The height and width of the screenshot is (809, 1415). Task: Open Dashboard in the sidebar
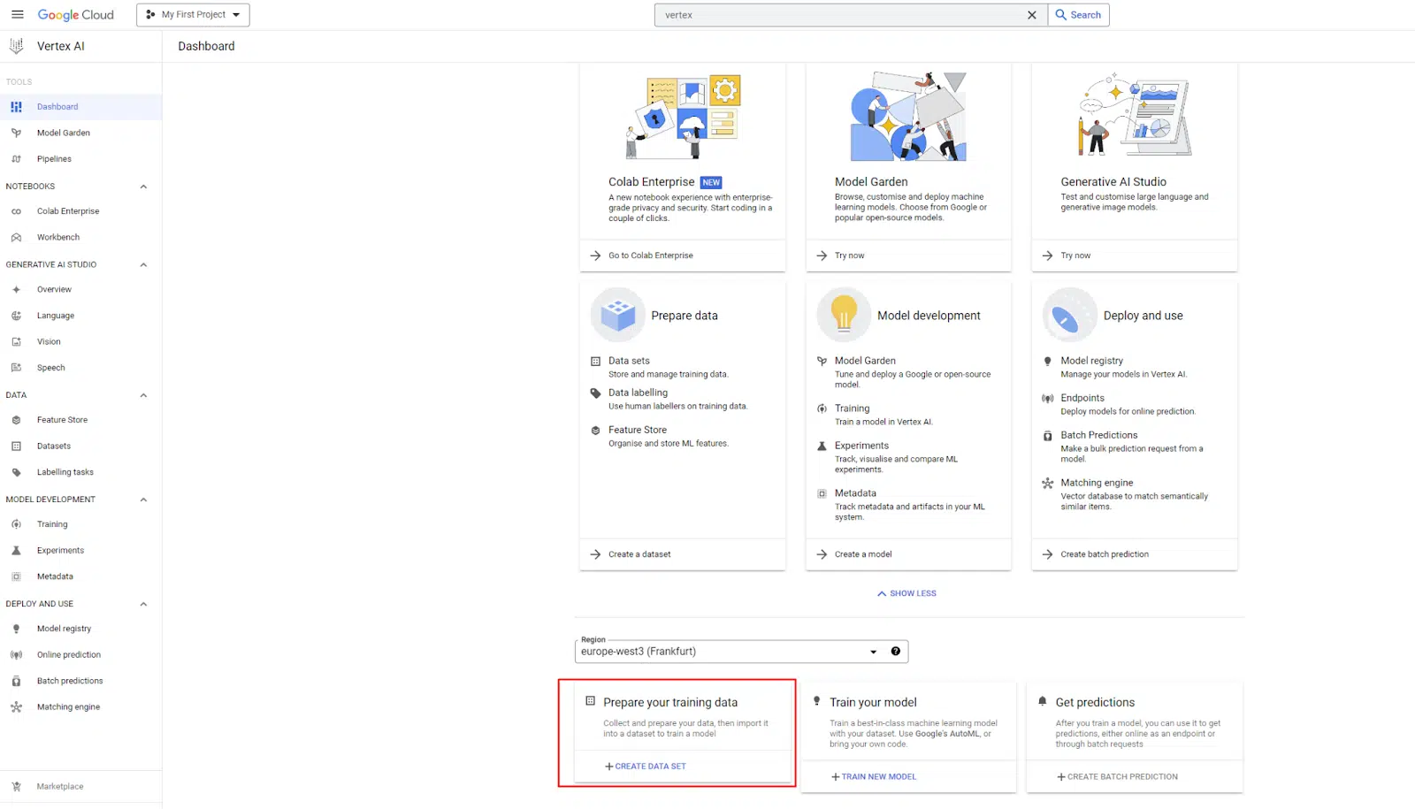pyautogui.click(x=80, y=107)
